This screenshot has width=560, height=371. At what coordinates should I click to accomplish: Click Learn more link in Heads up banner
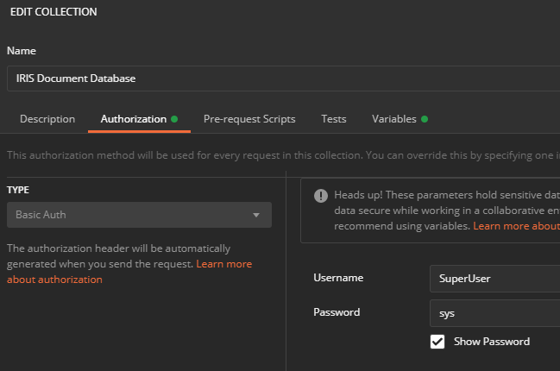516,226
